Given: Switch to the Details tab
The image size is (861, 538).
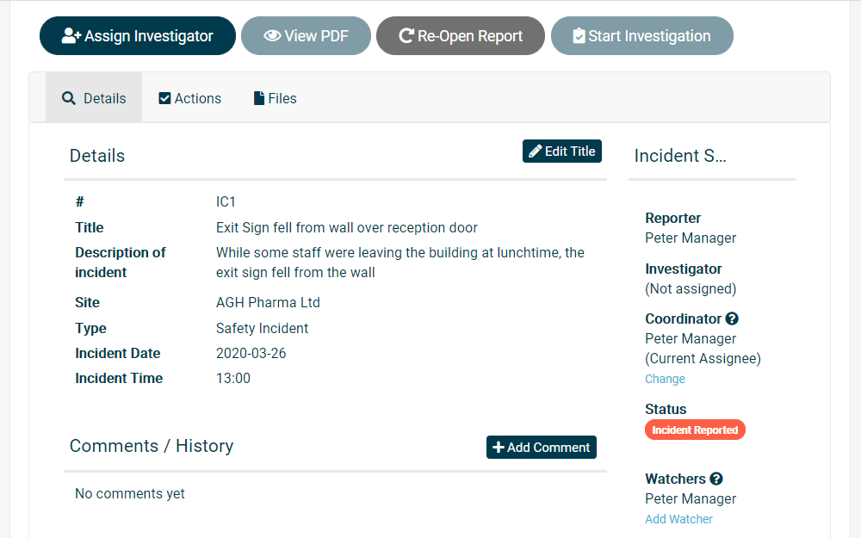Looking at the screenshot, I should pos(94,98).
